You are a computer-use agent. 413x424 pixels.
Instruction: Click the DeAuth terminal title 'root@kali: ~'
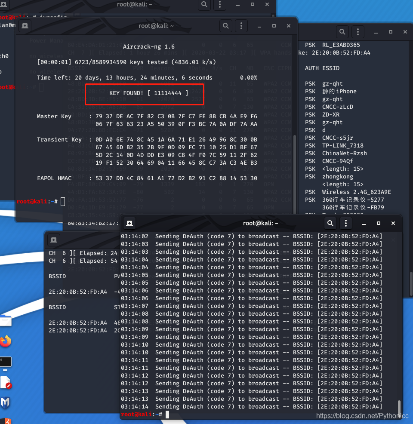click(x=260, y=223)
